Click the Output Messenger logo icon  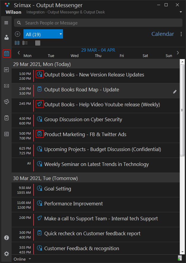pos(7,5)
